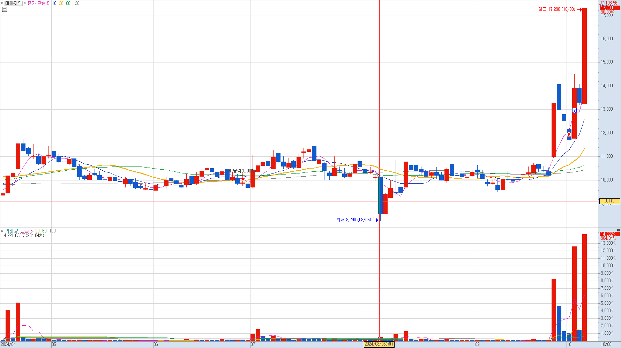
Task: Click the 09 month axis label
Action: pos(477,344)
